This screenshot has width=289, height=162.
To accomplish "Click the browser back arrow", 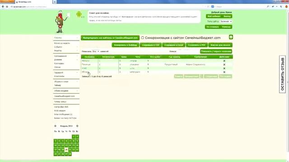I will [3, 7].
